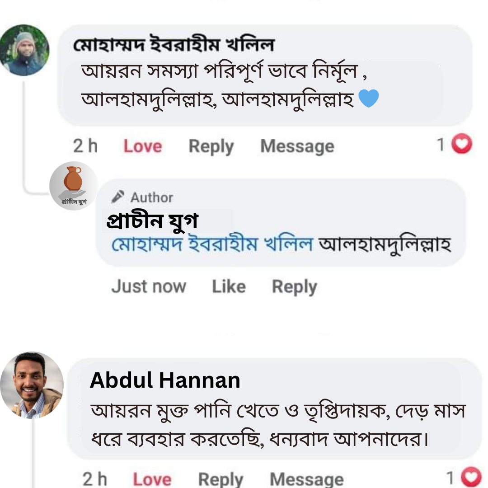Open the Abdul Hannan profile name link
Viewport: 488px width, 488px height.
point(165,380)
